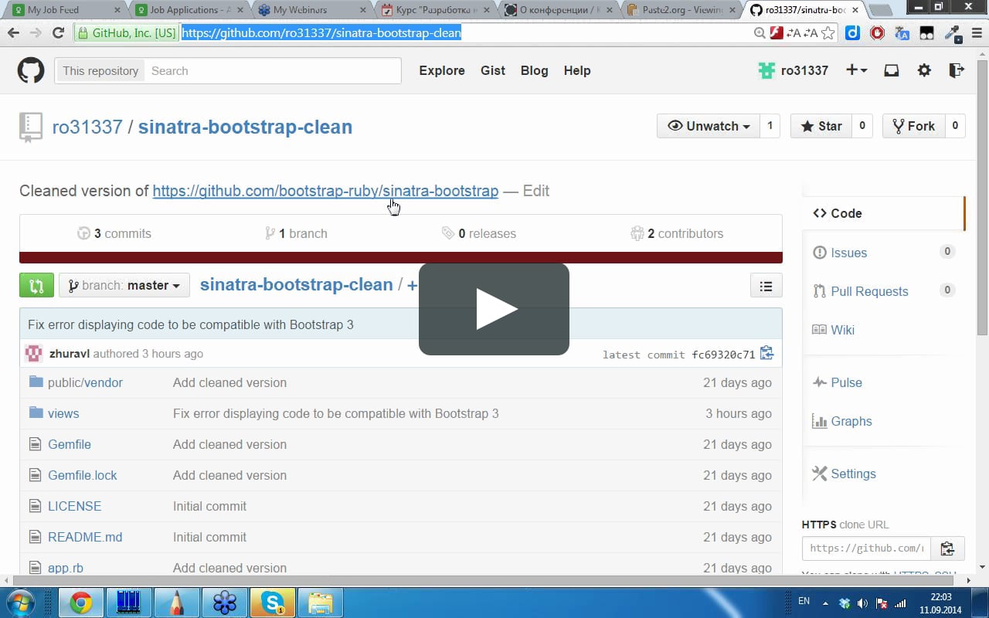Open the LICENSE file
Screen dimensions: 989x618
click(x=74, y=506)
